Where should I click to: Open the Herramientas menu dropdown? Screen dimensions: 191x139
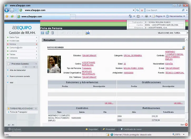tap(184, 16)
